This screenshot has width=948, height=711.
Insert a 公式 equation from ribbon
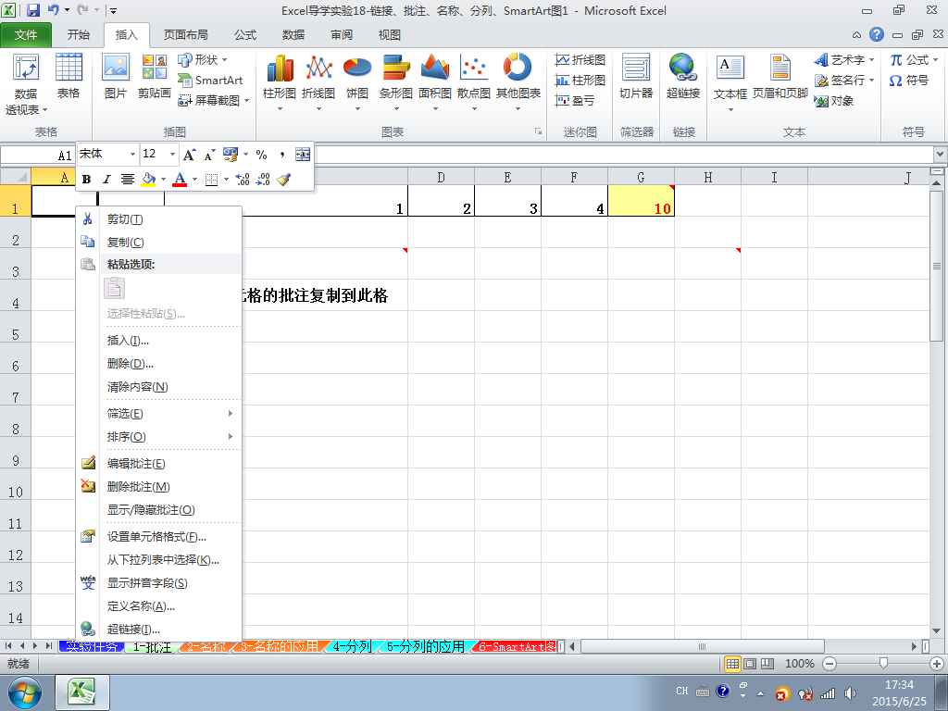coord(914,60)
